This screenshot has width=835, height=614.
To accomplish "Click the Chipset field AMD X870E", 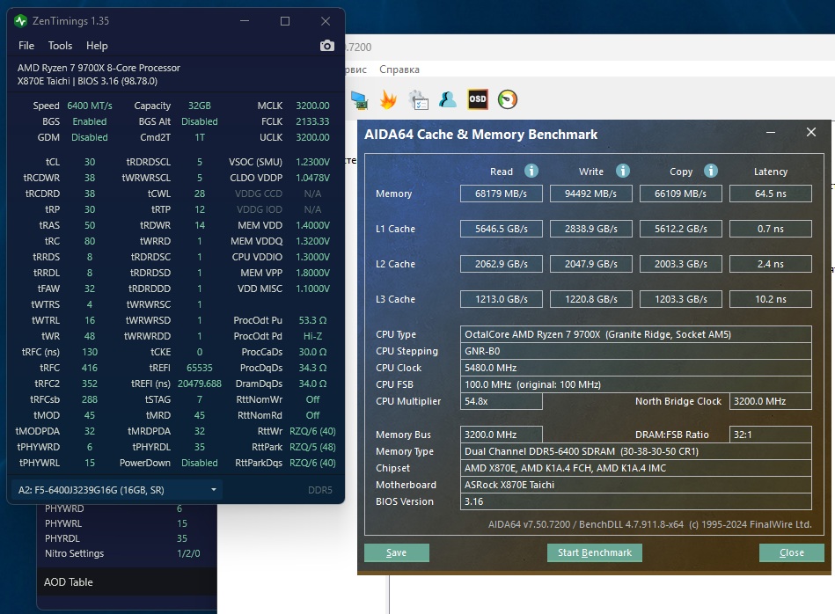I will pos(636,468).
